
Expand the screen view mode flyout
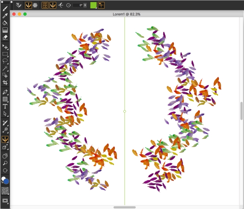(5, 201)
